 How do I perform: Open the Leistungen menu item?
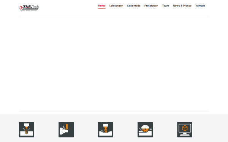[116, 6]
